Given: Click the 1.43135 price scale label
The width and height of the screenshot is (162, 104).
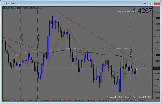Looking at the screenshot, I should 157,24.
